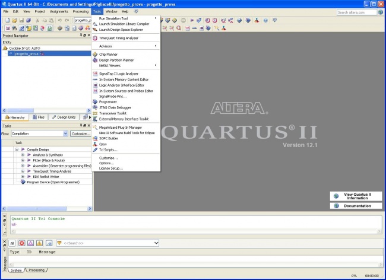
Task: Toggle All messages filter button
Action: click(x=12, y=243)
